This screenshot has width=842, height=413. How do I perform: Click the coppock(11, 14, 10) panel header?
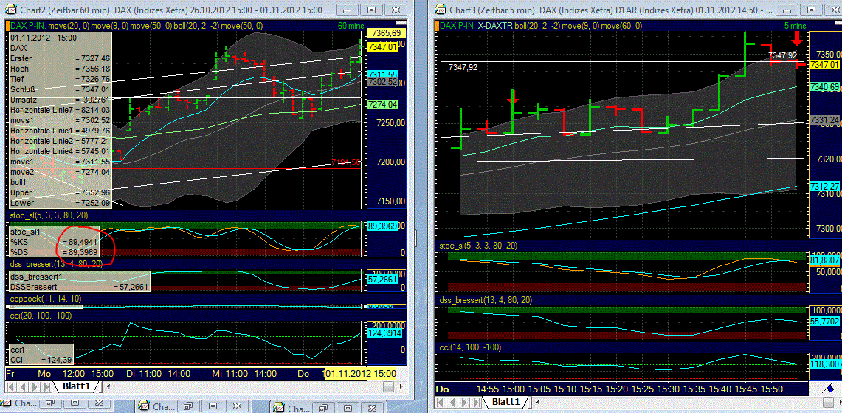pos(46,298)
